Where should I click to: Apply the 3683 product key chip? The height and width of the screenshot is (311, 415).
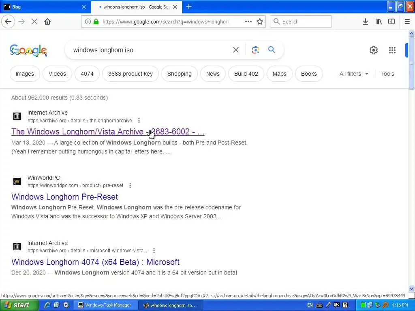pos(130,74)
